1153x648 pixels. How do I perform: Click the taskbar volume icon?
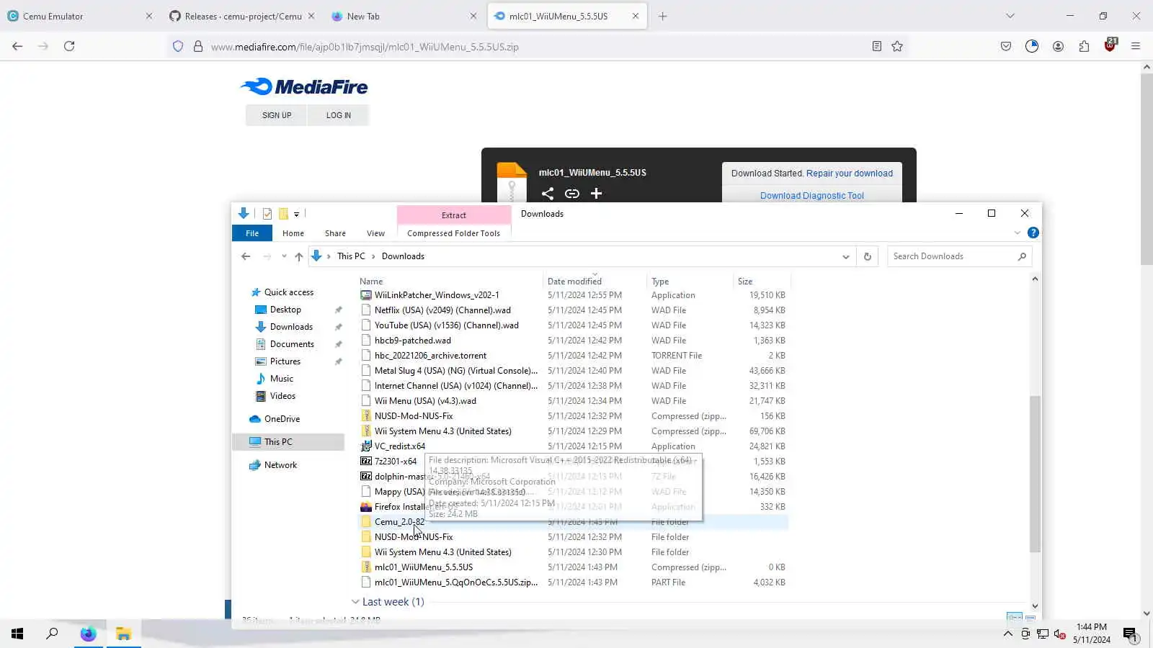click(1059, 634)
